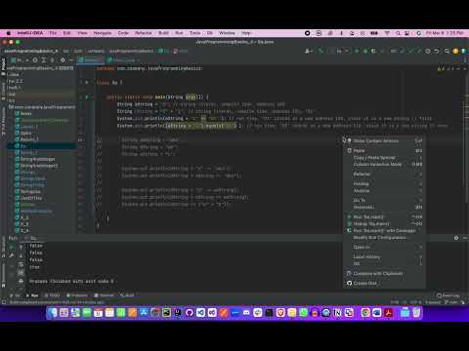Select StringArrayInteger file in project tree
469x351 pixels.
pyautogui.click(x=37, y=159)
